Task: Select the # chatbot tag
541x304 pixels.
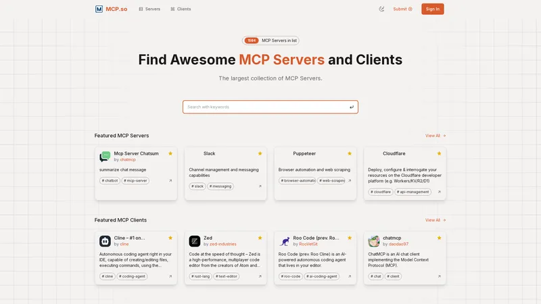Action: pos(110,180)
